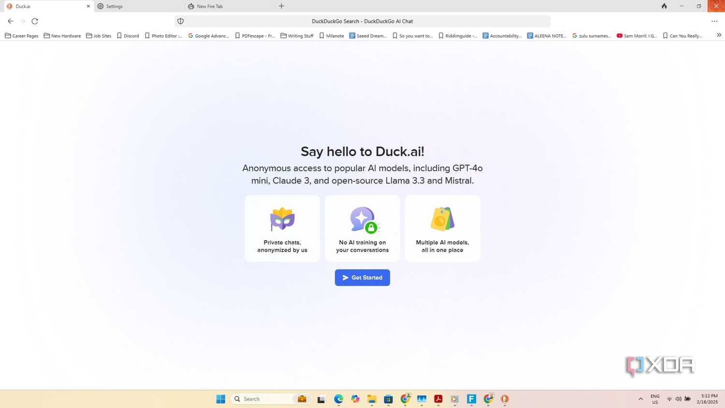Click 'Multiple AI models, all in one place' text
Viewport: 725px width, 408px height.
pos(442,246)
